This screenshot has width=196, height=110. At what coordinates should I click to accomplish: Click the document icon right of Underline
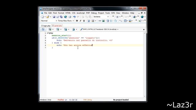point(89,21)
